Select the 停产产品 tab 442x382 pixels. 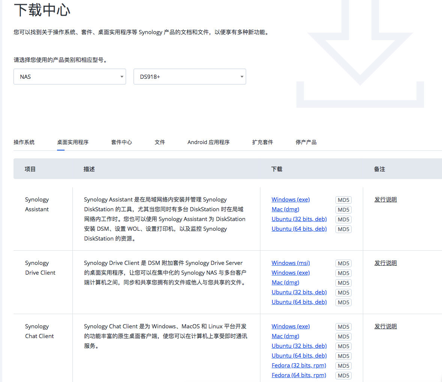306,142
